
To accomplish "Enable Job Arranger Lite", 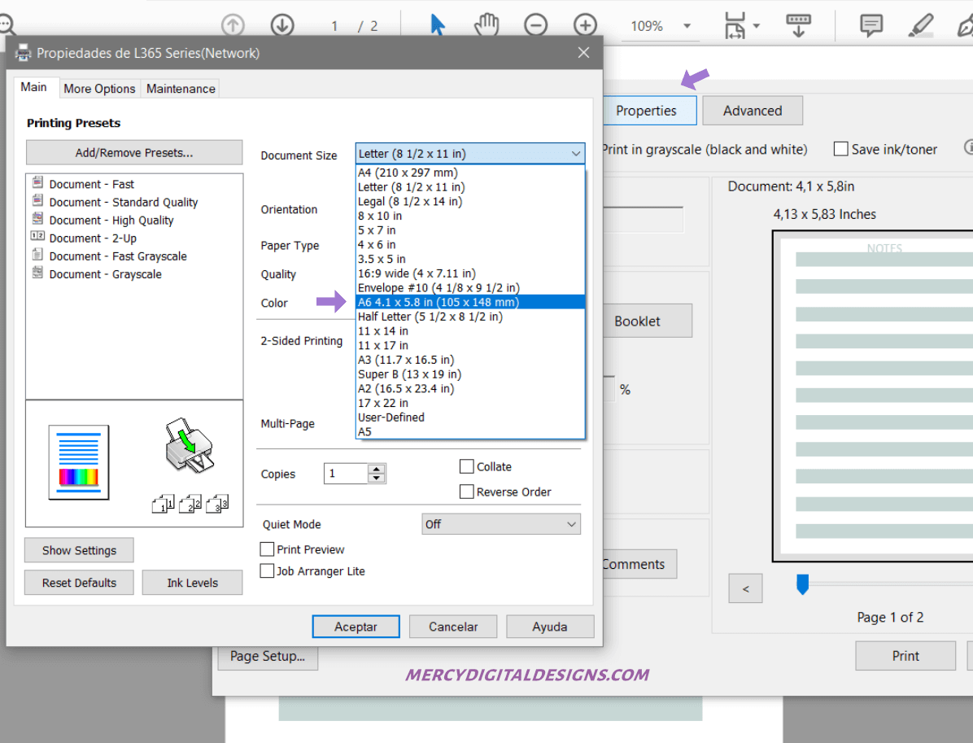I will (x=267, y=571).
